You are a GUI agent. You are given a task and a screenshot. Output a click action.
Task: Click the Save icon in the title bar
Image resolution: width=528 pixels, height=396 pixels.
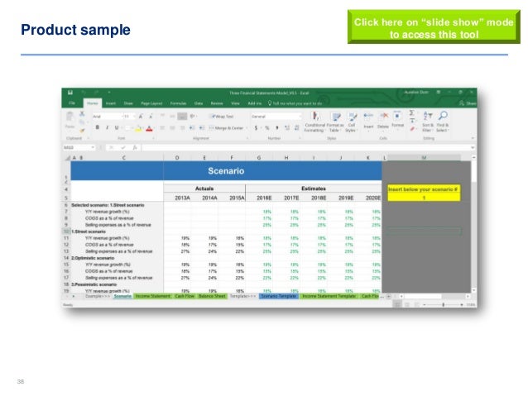[x=70, y=93]
